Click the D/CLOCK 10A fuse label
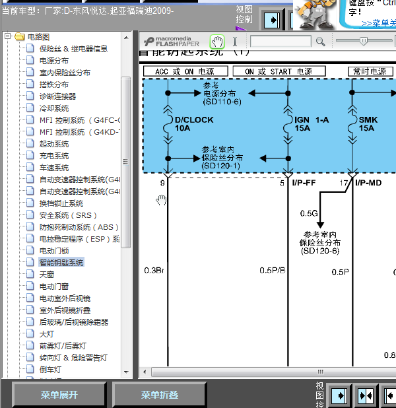The height and width of the screenshot is (408, 396). pos(194,124)
